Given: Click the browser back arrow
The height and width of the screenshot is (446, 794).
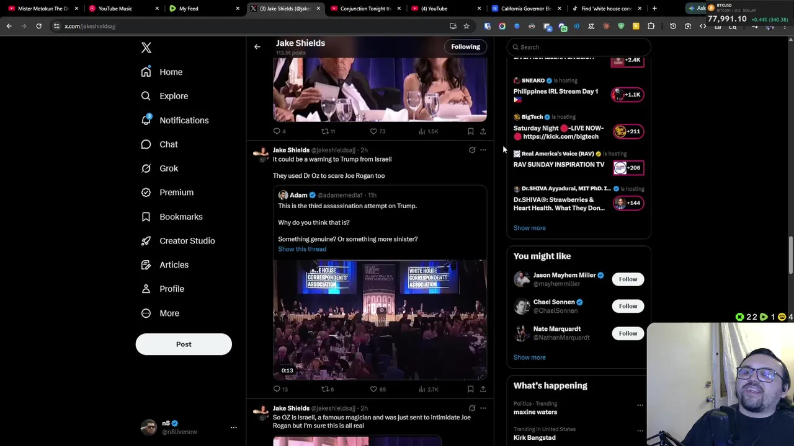Looking at the screenshot, I should point(9,26).
